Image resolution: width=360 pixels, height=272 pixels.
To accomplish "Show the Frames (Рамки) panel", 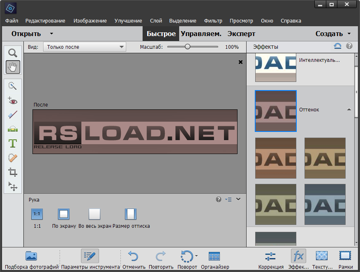I will [346, 260].
